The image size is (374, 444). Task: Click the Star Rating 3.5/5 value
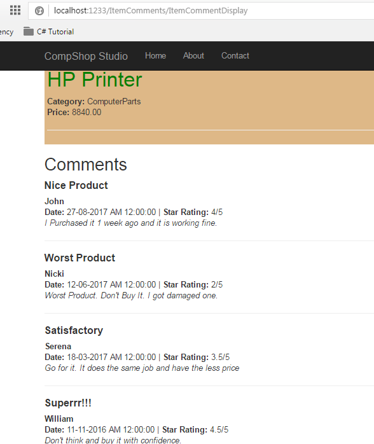(220, 357)
